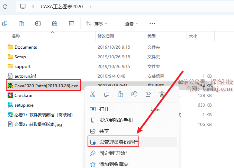Click the autorun.inf file icon
This screenshot has width=234, height=168.
point(10,76)
